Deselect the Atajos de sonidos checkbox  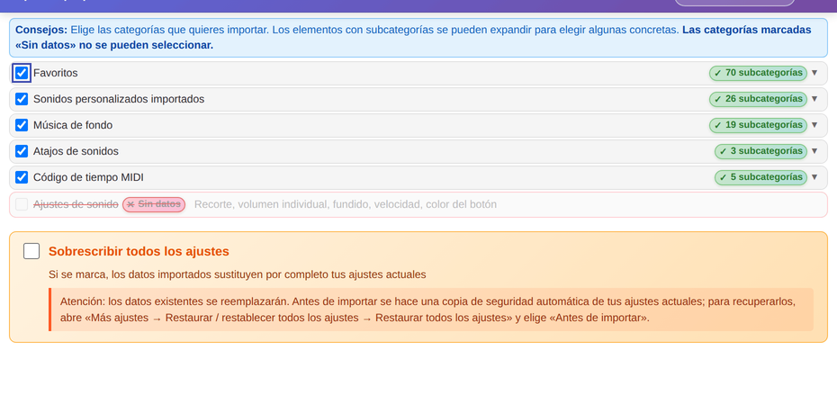[x=22, y=151]
